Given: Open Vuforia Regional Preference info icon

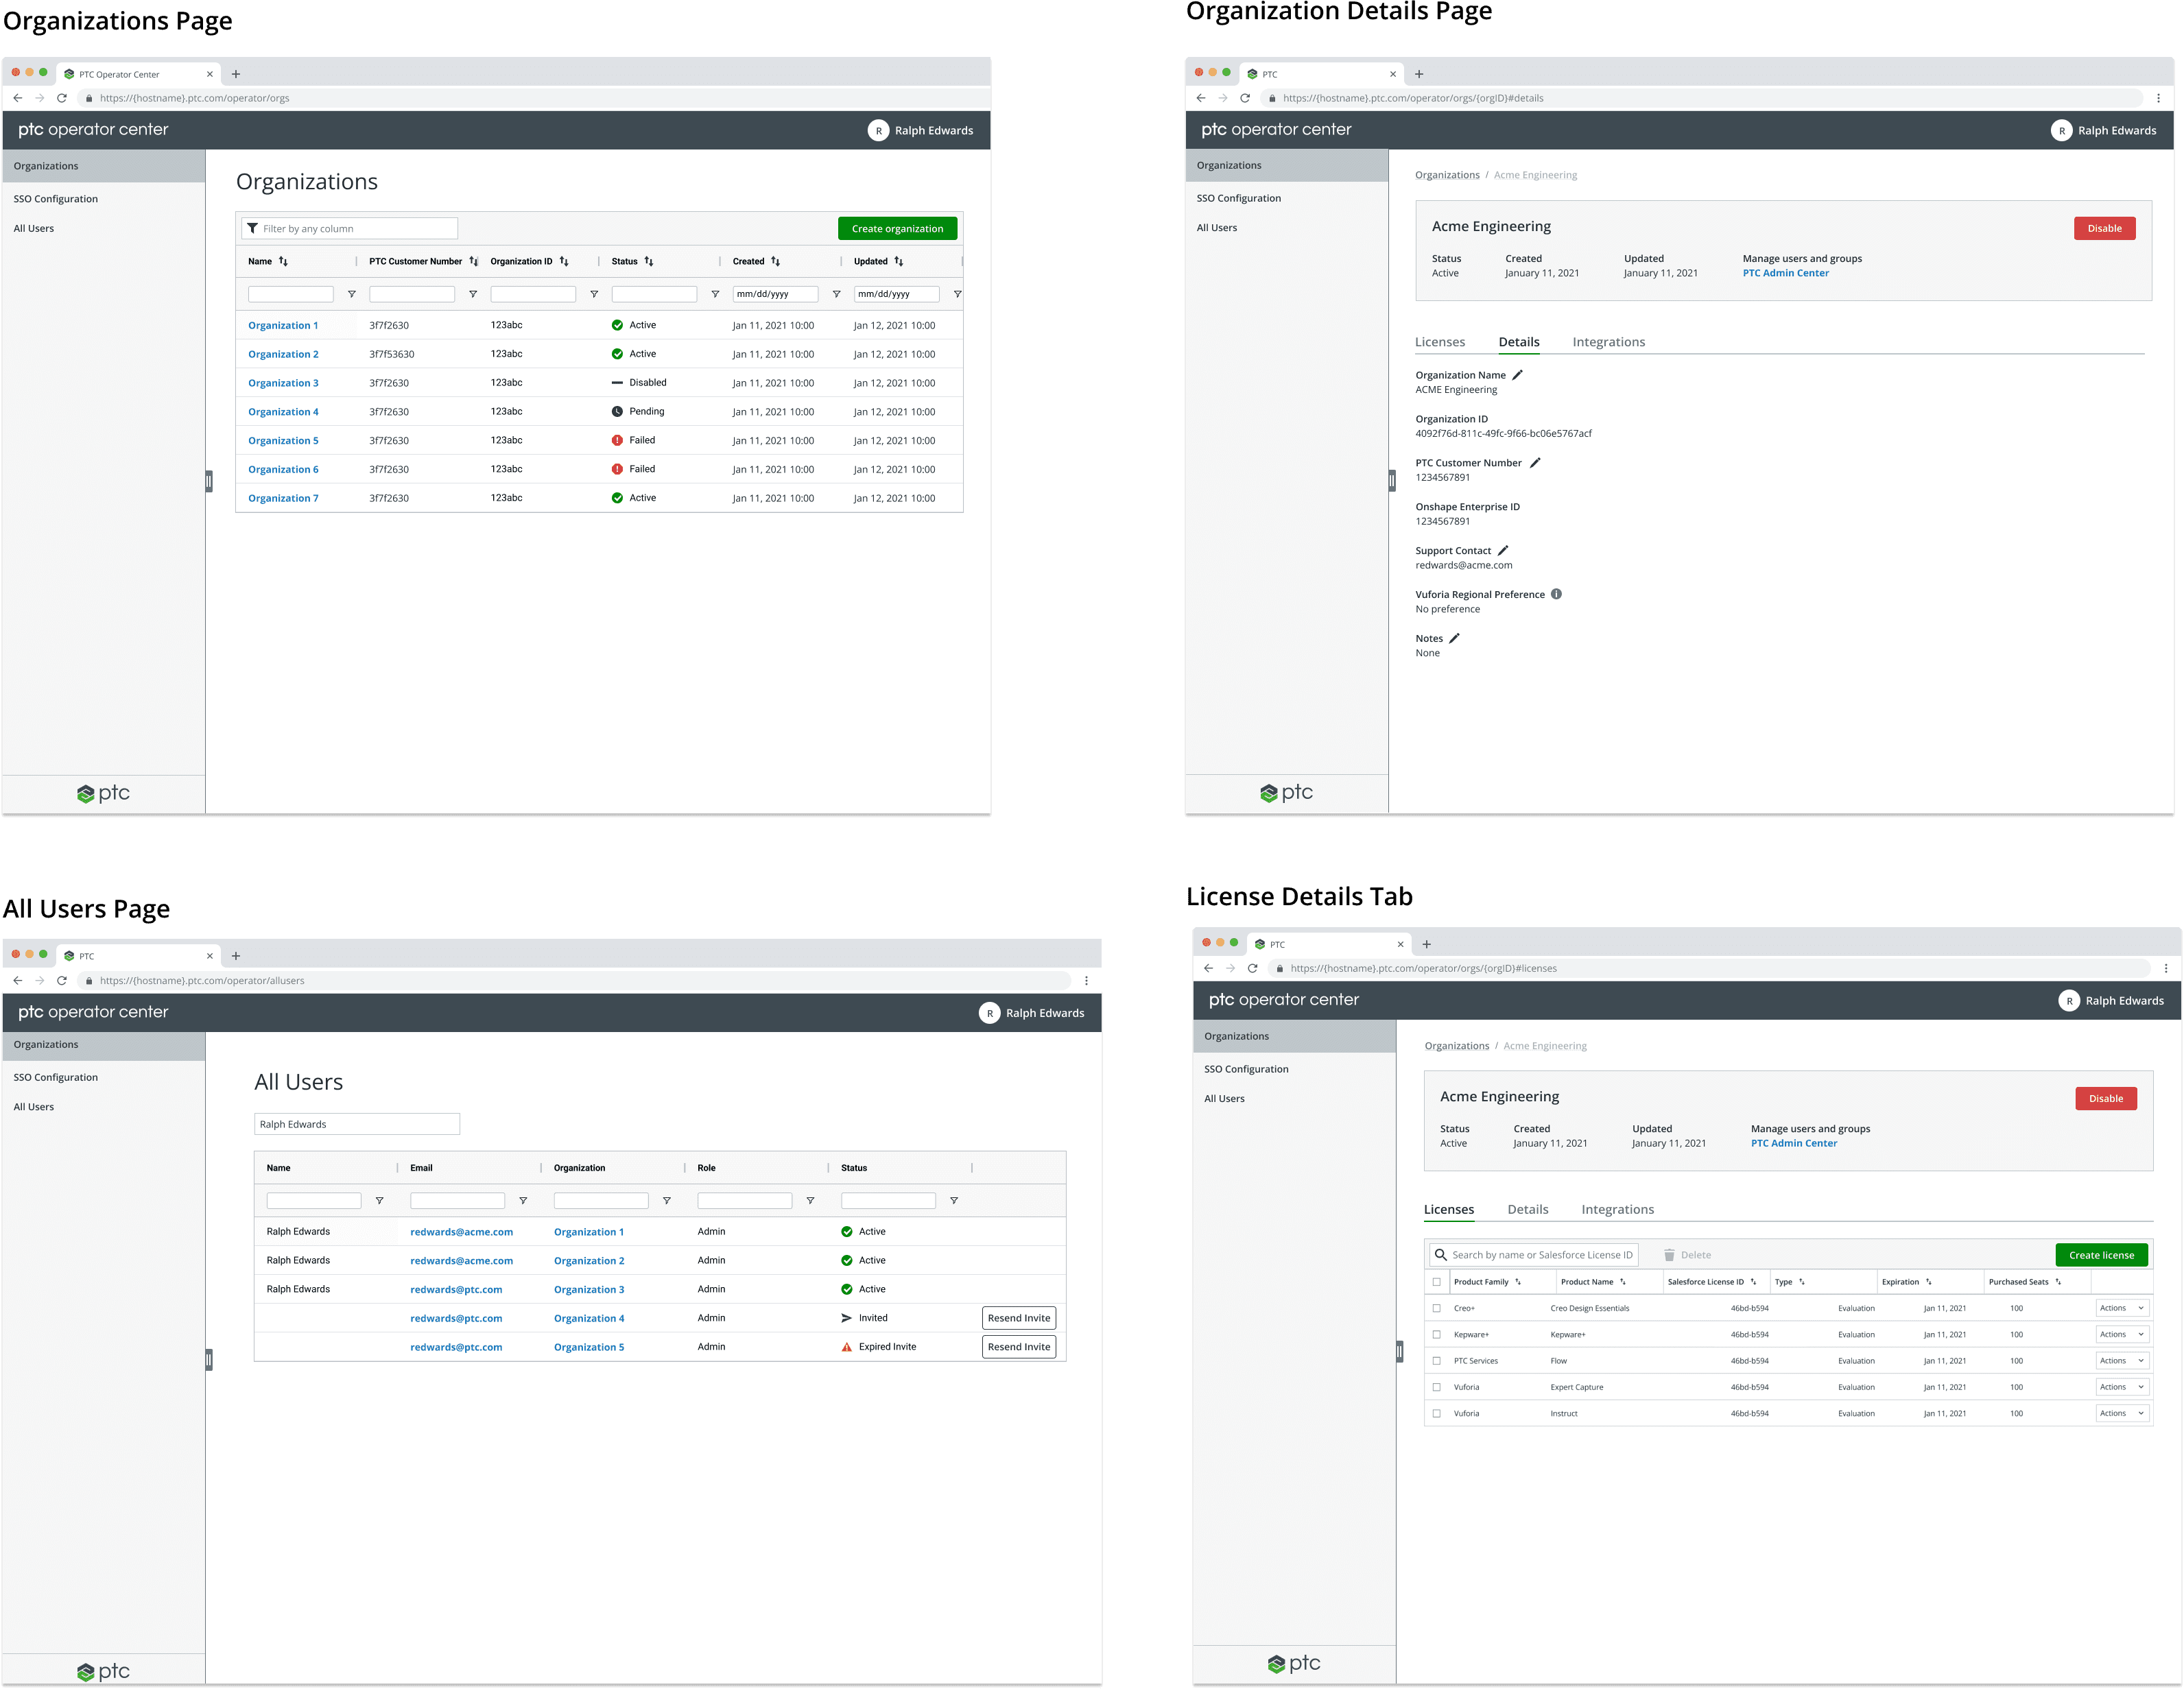Looking at the screenshot, I should [x=1556, y=594].
